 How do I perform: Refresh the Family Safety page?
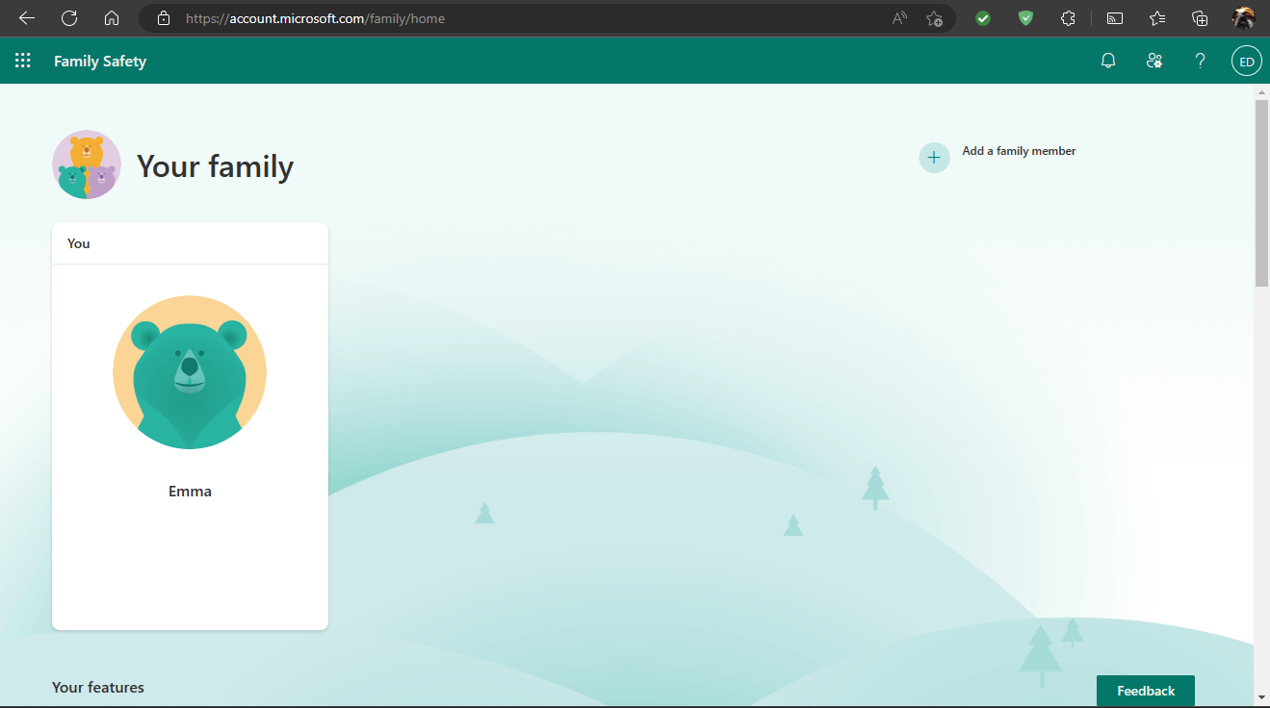69,18
